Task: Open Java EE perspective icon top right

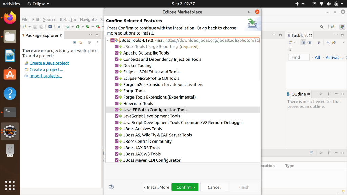Action: click(341, 27)
